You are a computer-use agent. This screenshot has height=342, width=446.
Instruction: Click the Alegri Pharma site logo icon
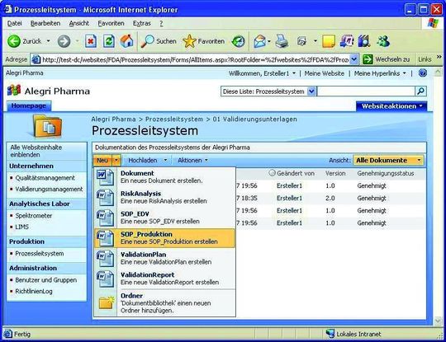coord(14,91)
